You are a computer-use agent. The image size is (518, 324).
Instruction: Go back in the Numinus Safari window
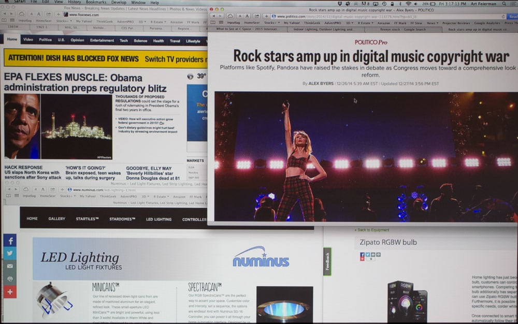(x=9, y=189)
